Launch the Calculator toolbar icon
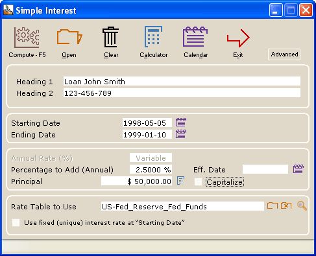 click(x=153, y=36)
